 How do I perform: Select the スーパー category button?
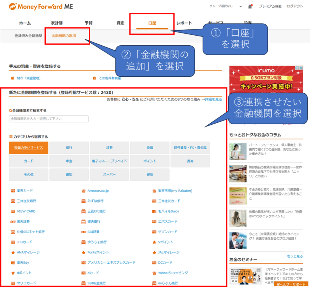(x=109, y=175)
